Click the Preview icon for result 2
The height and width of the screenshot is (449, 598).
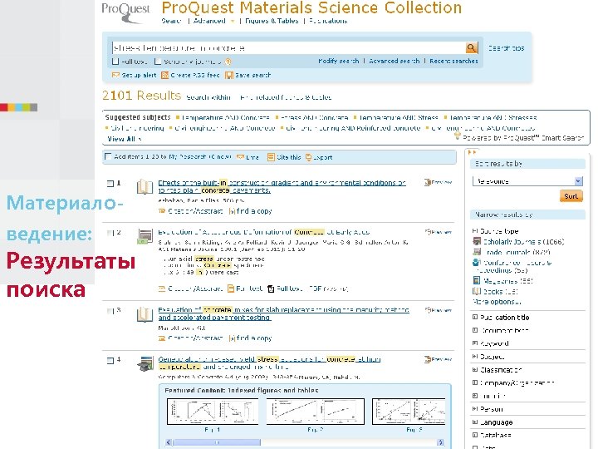[428, 231]
